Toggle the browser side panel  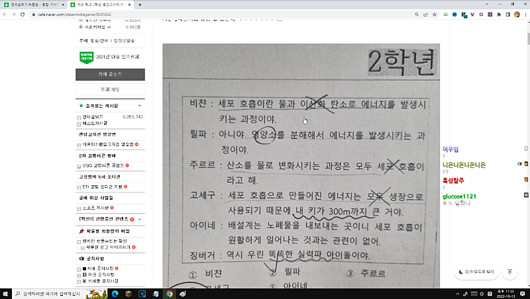pos(507,15)
